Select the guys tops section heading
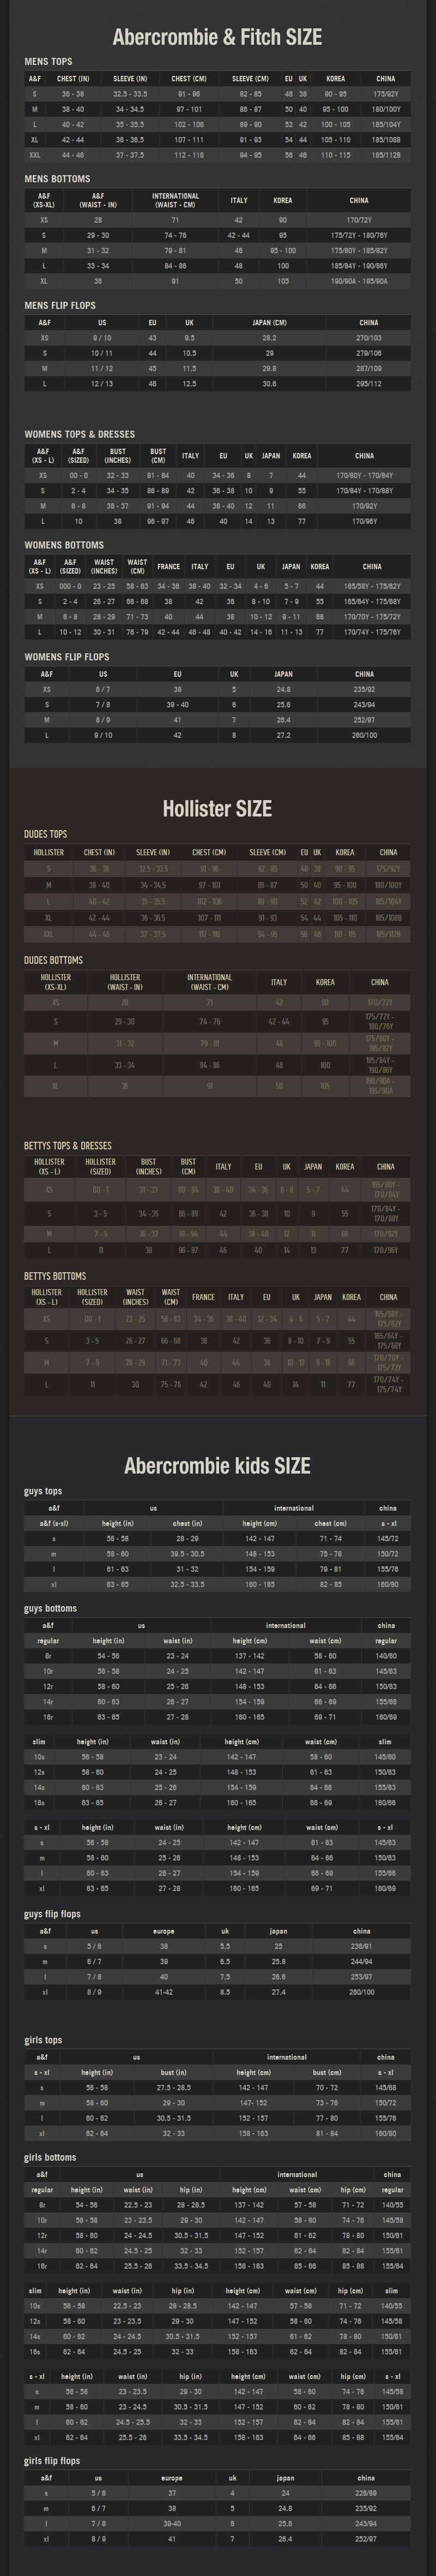Image resolution: width=436 pixels, height=2576 pixels. coord(43,1491)
